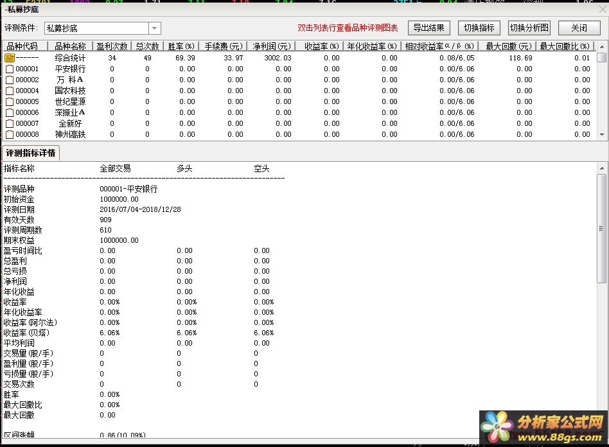
Task: Sort by the 年化收益率(%) column header
Action: (x=373, y=46)
